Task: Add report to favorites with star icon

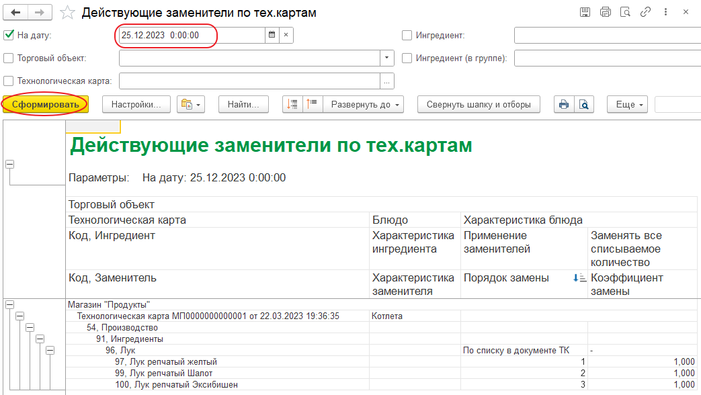Action: point(67,13)
